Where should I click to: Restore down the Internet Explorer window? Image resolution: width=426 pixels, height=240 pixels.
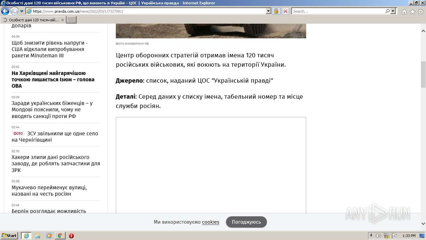click(416, 3)
